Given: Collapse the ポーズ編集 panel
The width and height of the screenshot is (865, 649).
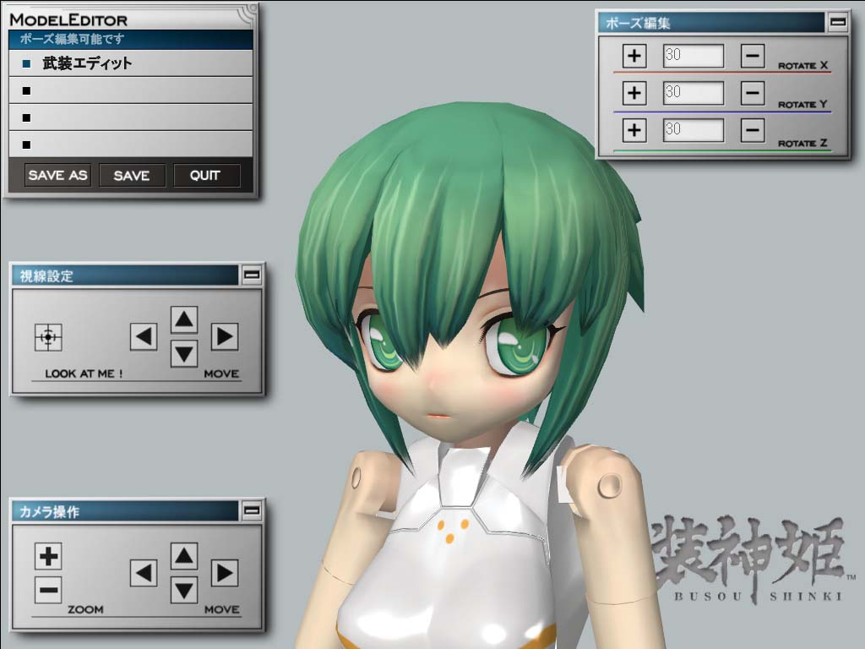Looking at the screenshot, I should click(x=838, y=23).
